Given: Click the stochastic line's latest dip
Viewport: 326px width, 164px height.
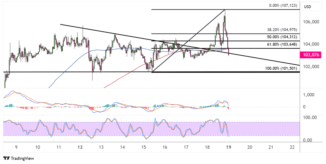Looking at the screenshot, I should [228, 136].
